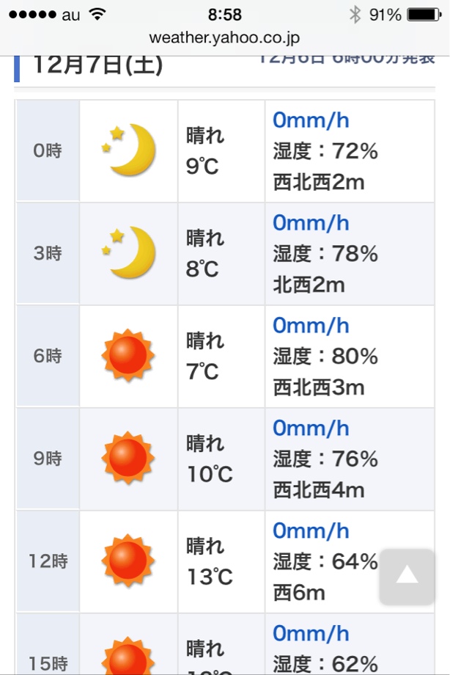Tap the scroll-to-top arrow button
The image size is (450, 675).
tap(407, 577)
